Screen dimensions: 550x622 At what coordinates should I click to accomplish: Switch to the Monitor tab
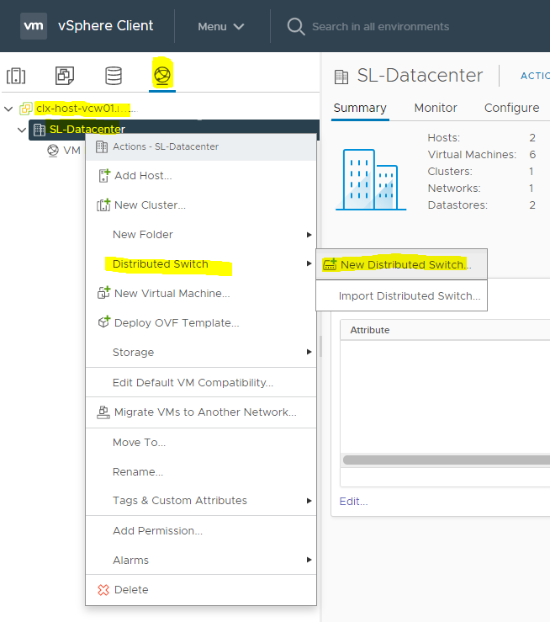[436, 108]
